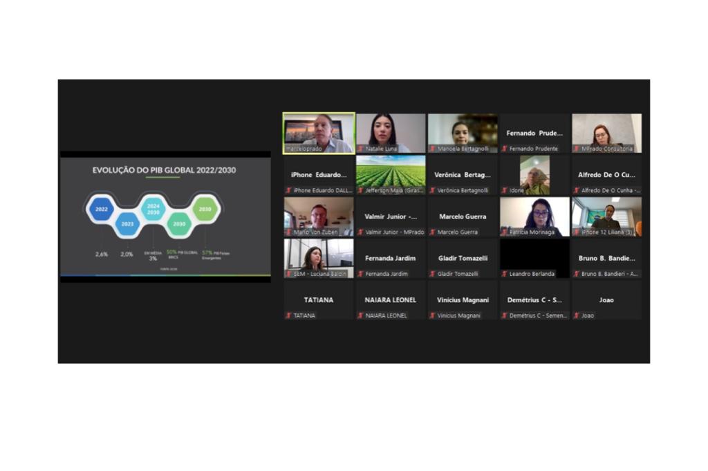
Task: Click Vinicius Magnani's muted mic icon
Action: [x=432, y=315]
